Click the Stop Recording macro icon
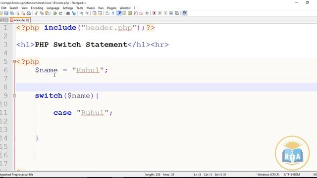Image resolution: width=317 pixels, height=178 pixels. pyautogui.click(x=159, y=13)
